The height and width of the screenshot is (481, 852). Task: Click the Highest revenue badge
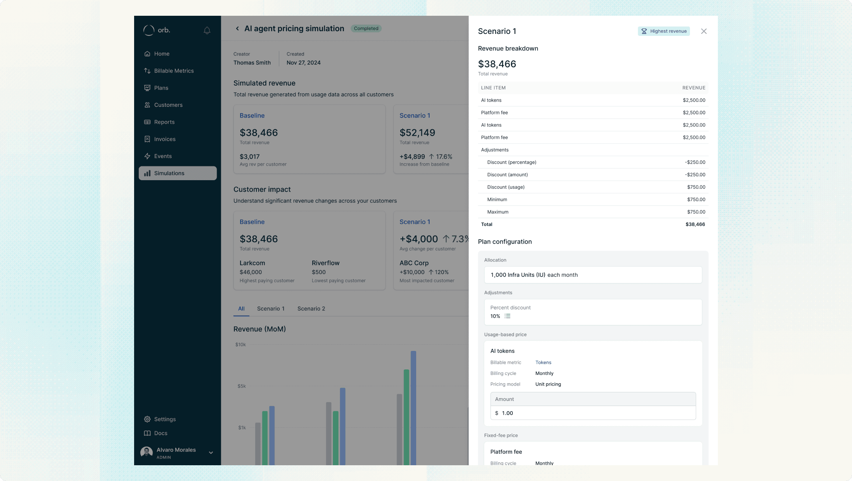pos(663,31)
